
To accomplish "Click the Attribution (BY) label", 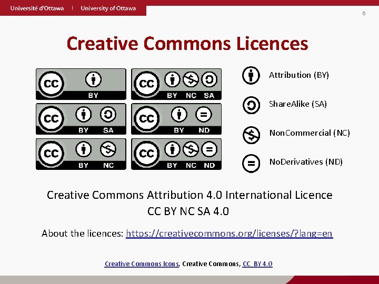I will coord(299,75).
